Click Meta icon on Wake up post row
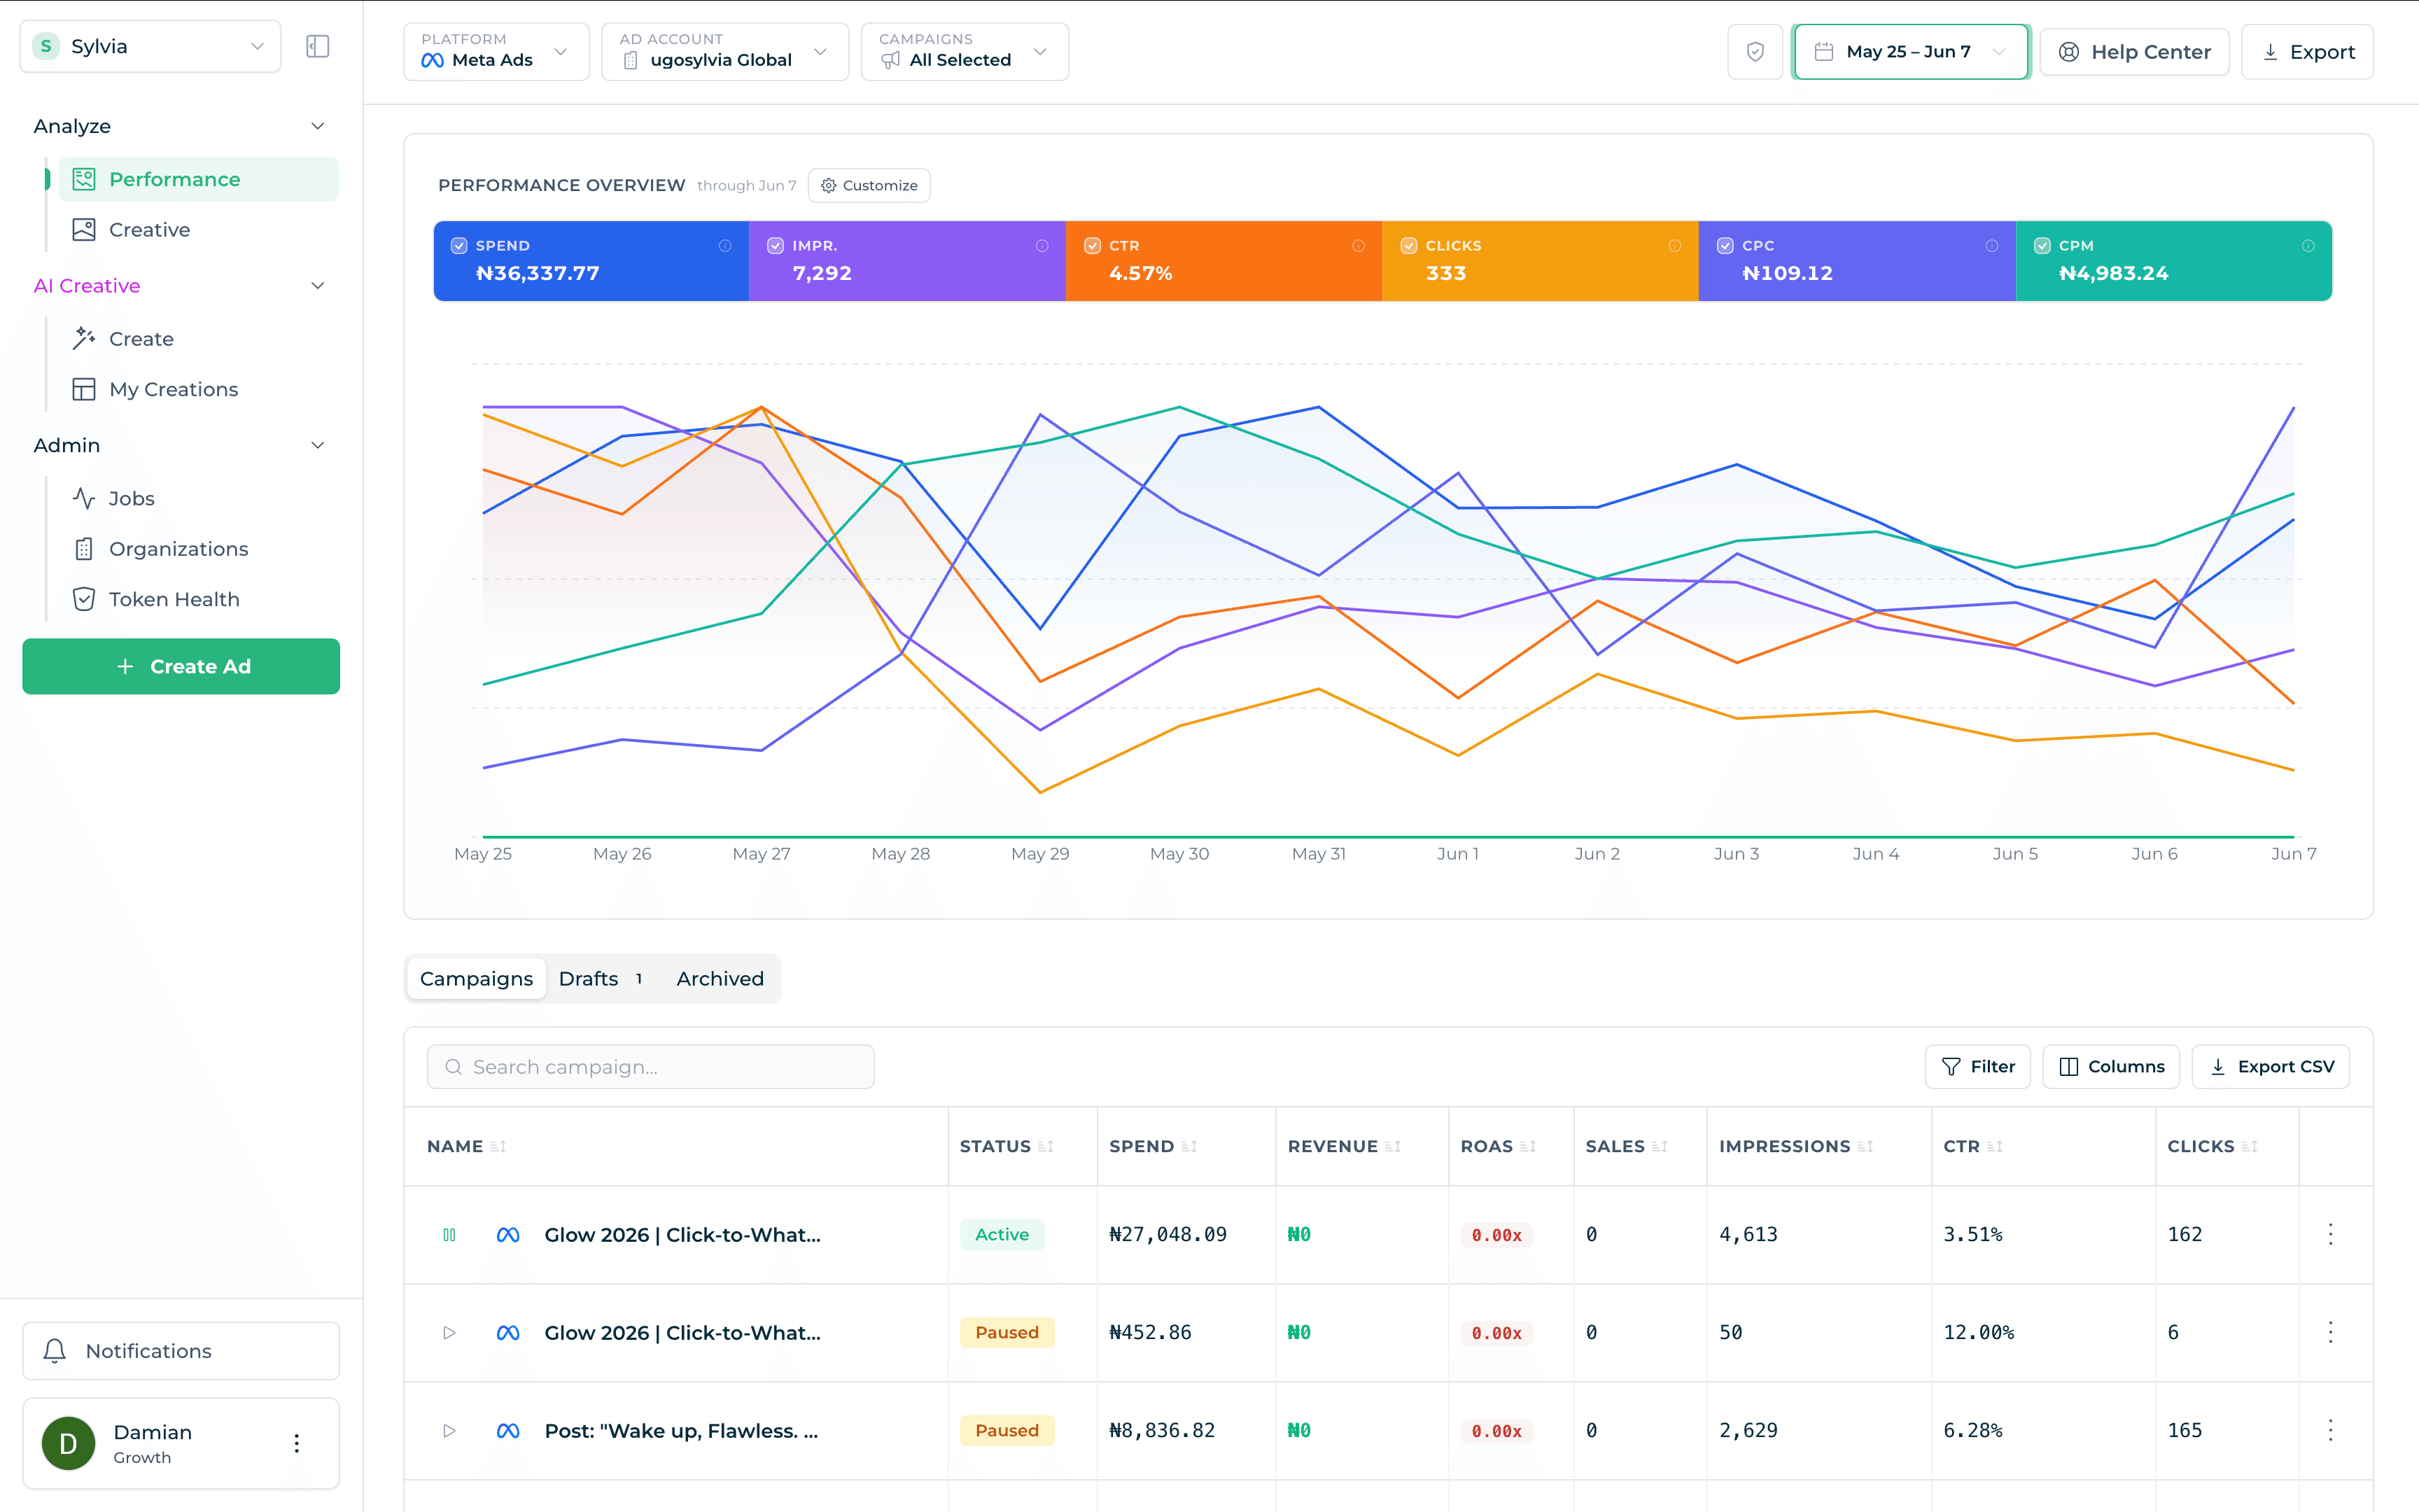Viewport: 2419px width, 1512px height. 507,1431
